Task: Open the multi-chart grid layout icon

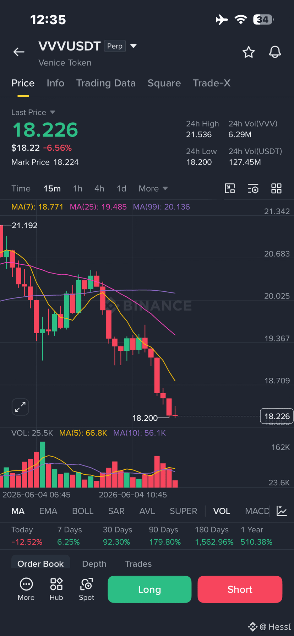Action: click(276, 188)
